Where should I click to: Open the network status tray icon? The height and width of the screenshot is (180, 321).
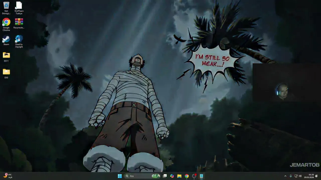(296, 176)
